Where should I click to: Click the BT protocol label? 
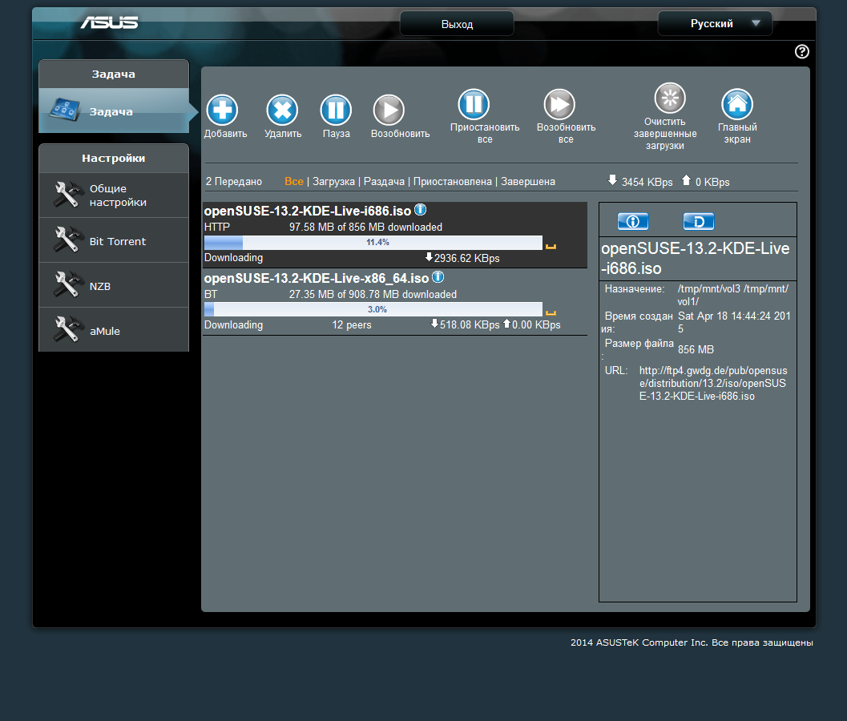tap(211, 294)
